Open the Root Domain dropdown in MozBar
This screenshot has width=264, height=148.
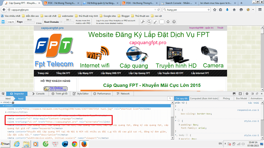pos(61,22)
